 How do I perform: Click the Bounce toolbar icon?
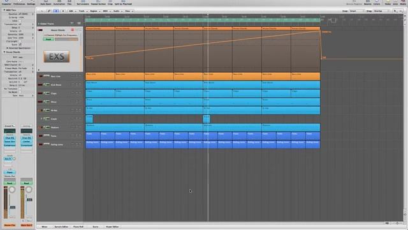pyautogui.click(x=368, y=3)
